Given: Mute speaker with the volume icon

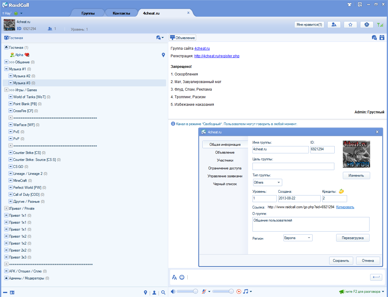Looking at the screenshot, I should 173,292.
